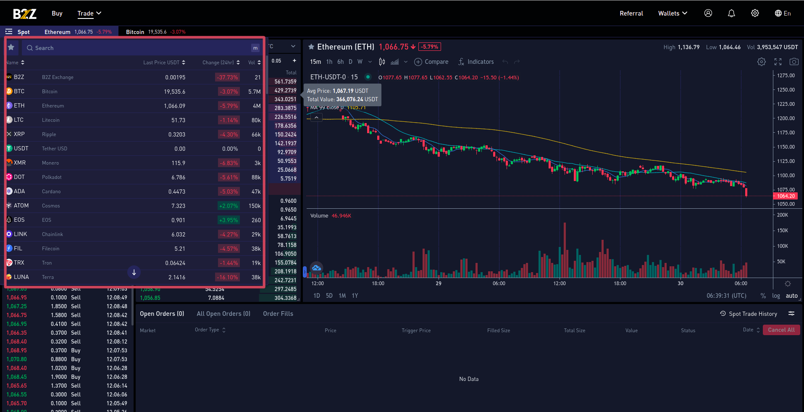This screenshot has height=412, width=804.
Task: Expand the Trade menu
Action: coord(89,13)
